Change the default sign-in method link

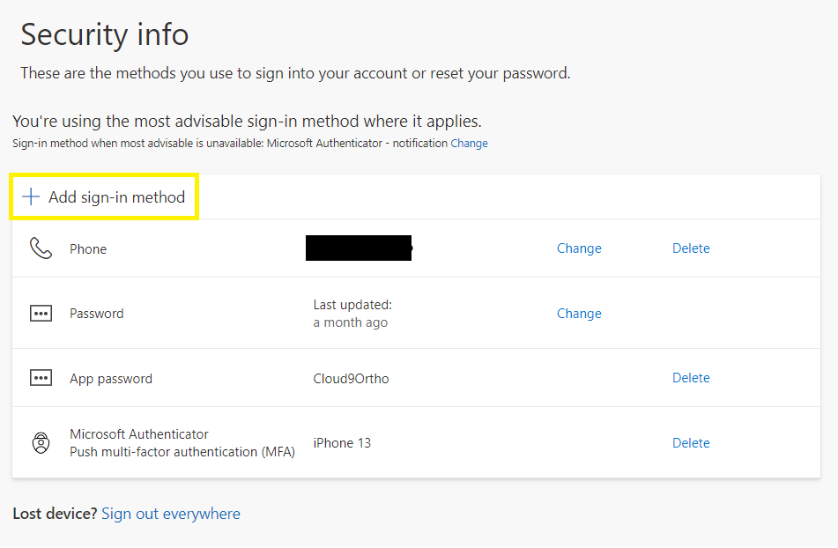point(469,143)
